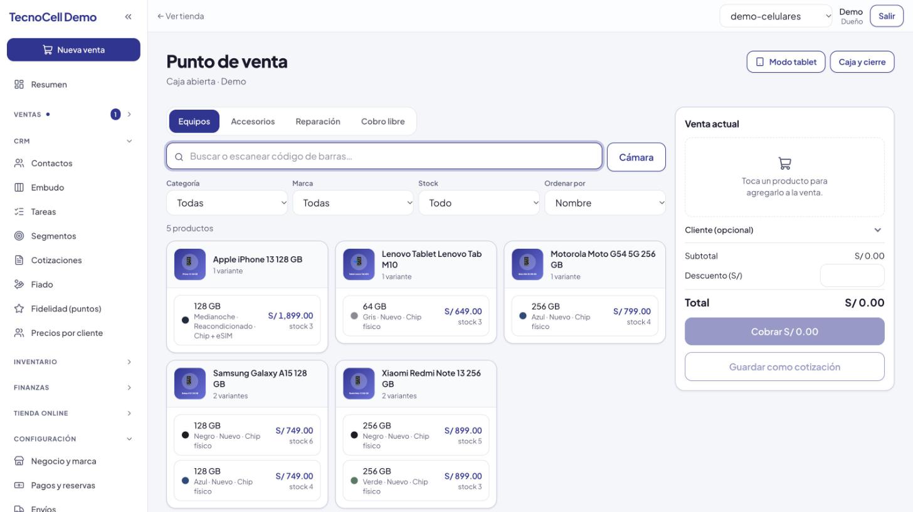Click the Cámara button
The image size is (913, 512).
coord(636,157)
